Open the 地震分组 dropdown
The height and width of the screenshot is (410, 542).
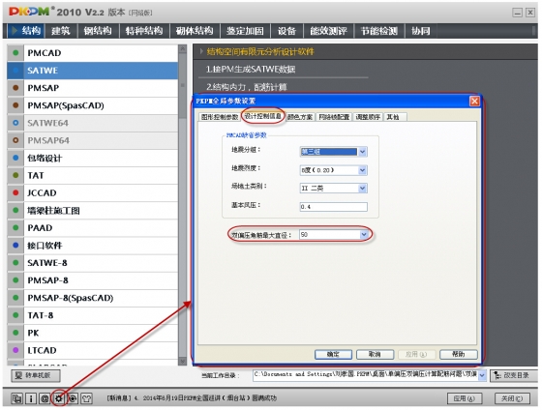[362, 152]
